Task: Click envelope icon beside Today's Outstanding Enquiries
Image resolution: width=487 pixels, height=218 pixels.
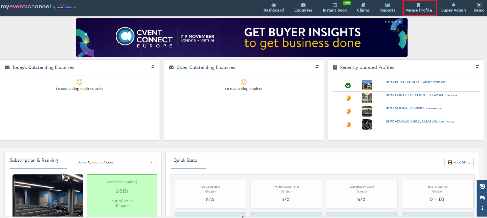Action: (x=7, y=68)
